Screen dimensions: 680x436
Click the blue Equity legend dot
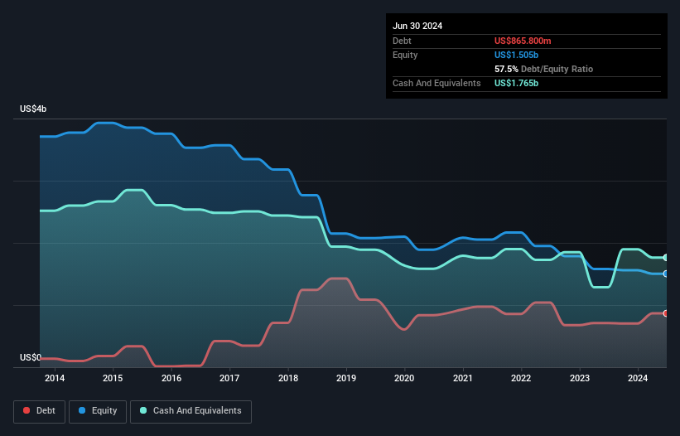(82, 410)
